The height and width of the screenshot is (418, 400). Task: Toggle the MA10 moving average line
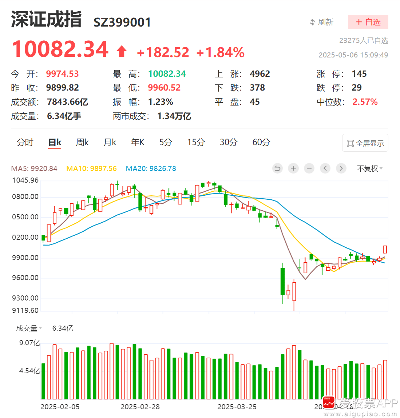(x=91, y=168)
